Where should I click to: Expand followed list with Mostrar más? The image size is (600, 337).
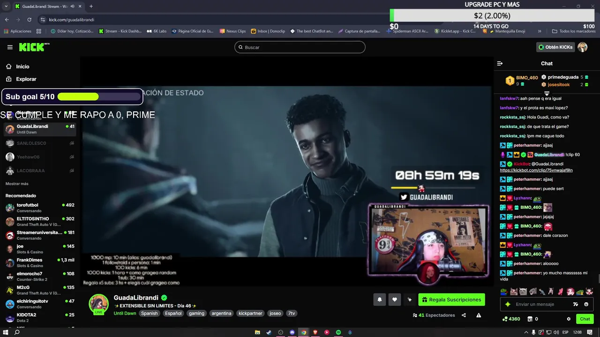tap(17, 183)
